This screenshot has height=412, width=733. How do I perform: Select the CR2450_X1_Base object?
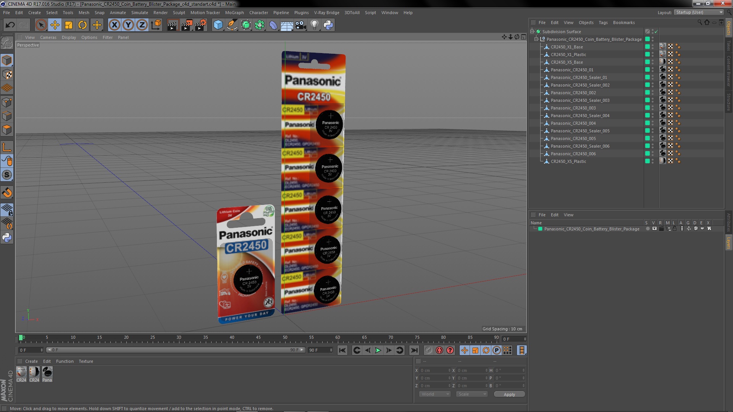567,47
